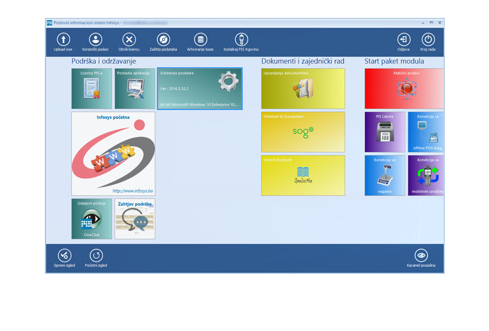Open Konekcija sa vagama tile

[385, 175]
